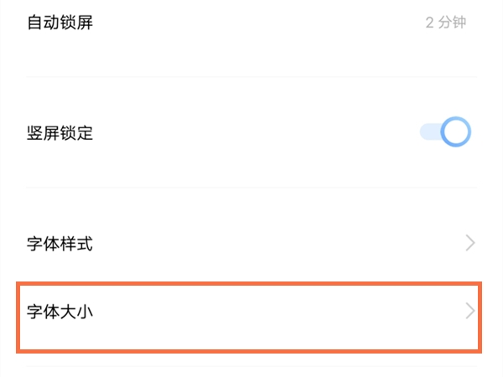This screenshot has width=503, height=377.
Task: Select the 自动锁屏 text label
Action: click(60, 23)
